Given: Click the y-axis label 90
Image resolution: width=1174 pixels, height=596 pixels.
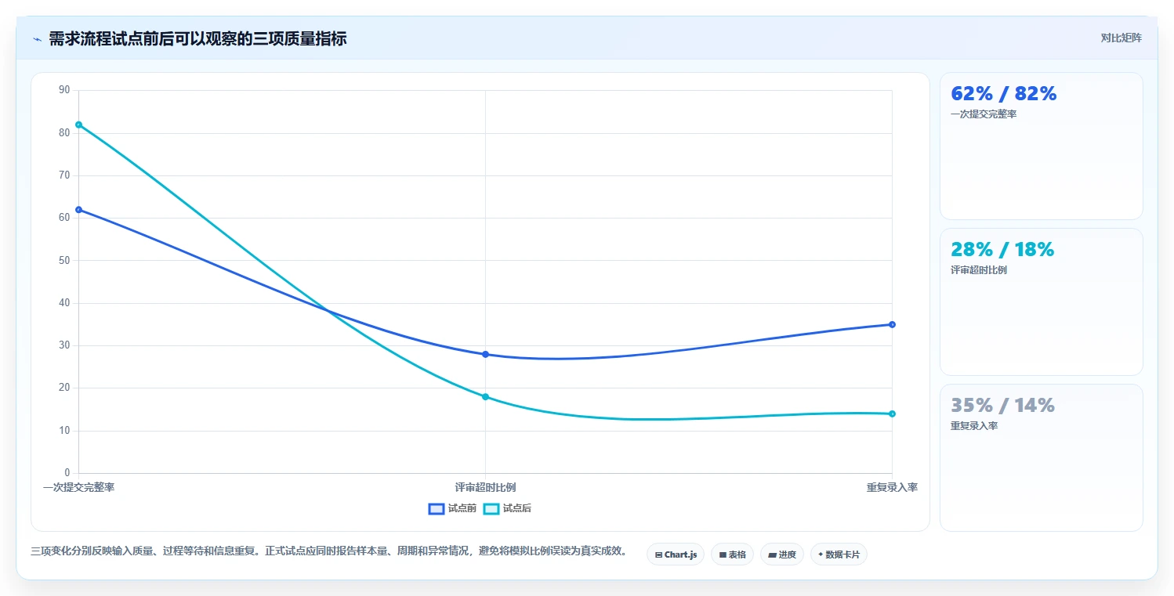Looking at the screenshot, I should click(64, 90).
